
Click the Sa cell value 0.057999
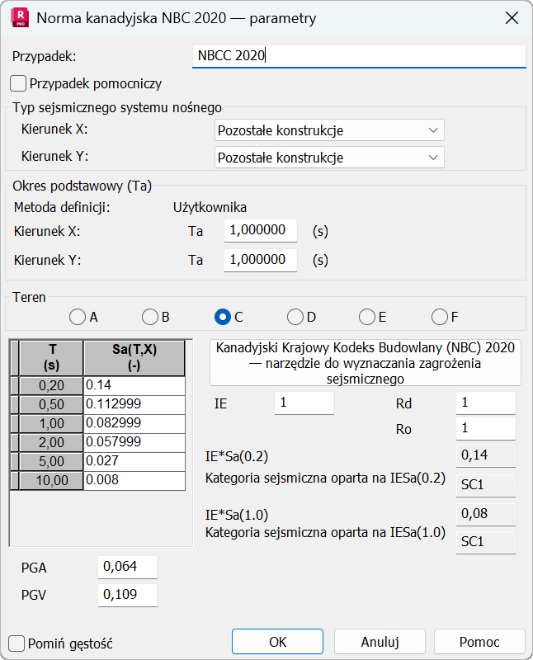pos(134,442)
